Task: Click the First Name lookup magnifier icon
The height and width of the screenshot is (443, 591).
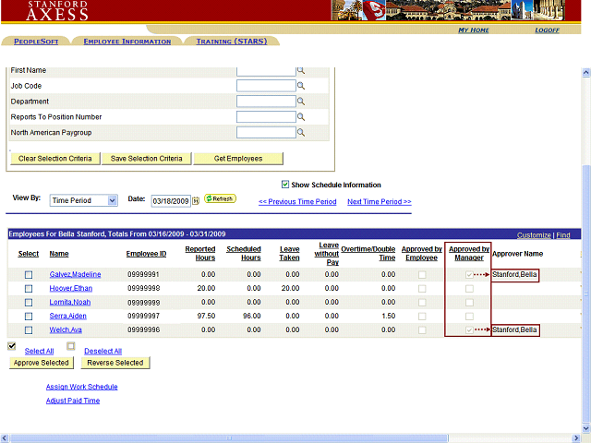Action: [x=300, y=70]
